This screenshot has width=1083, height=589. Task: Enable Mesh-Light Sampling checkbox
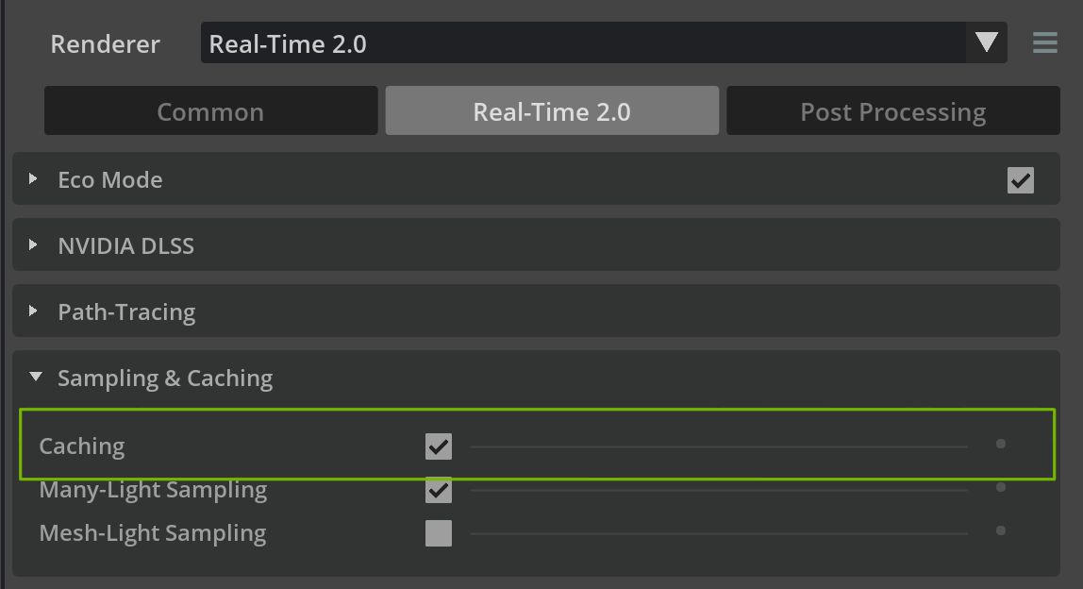coord(439,533)
